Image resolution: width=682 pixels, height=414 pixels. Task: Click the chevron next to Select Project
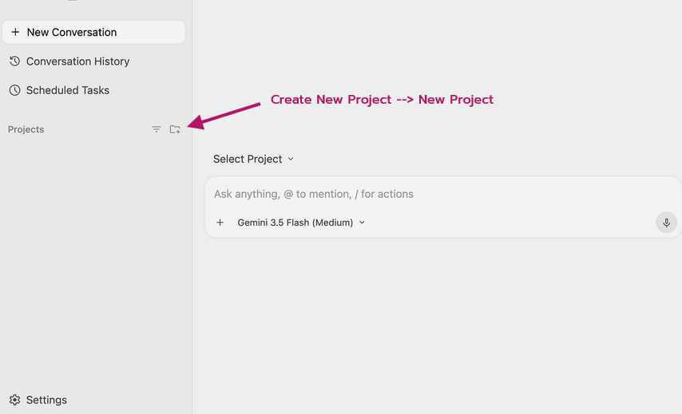291,159
